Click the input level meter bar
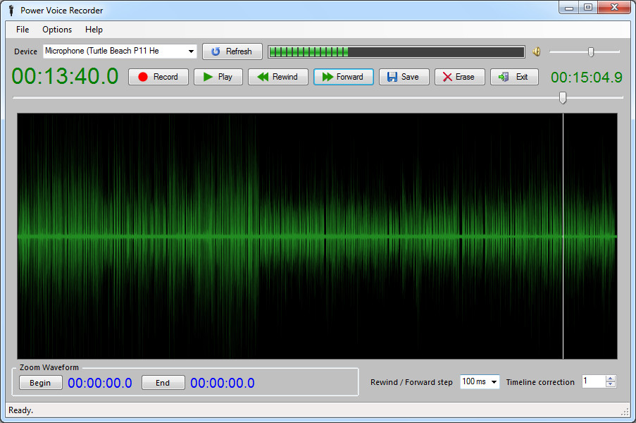This screenshot has width=636, height=423. click(x=397, y=52)
